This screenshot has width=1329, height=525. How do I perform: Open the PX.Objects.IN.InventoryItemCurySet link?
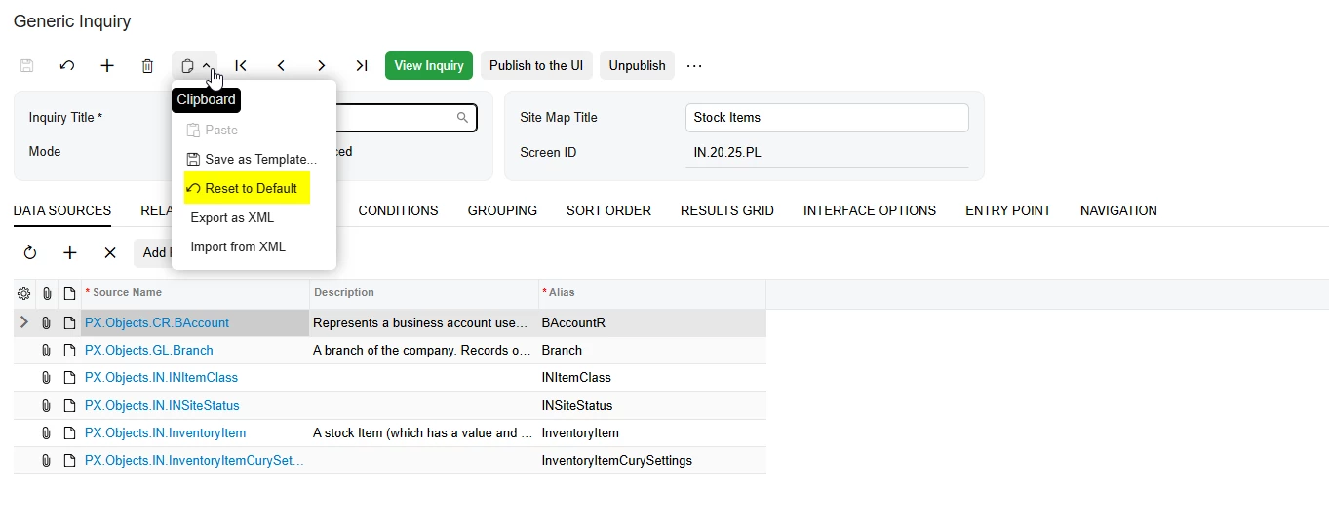[x=195, y=460]
